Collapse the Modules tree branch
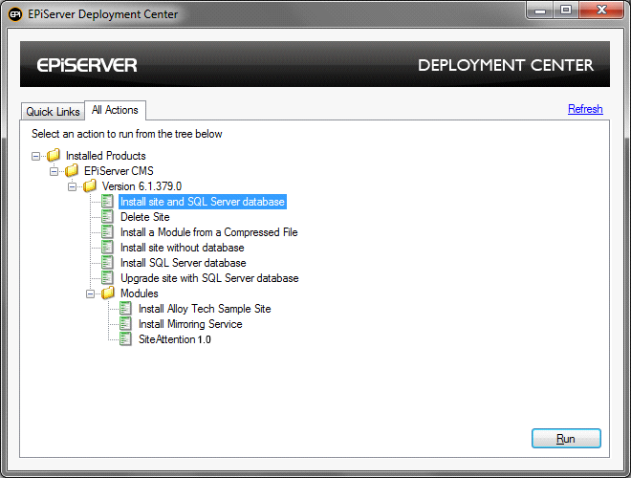 pyautogui.click(x=91, y=293)
